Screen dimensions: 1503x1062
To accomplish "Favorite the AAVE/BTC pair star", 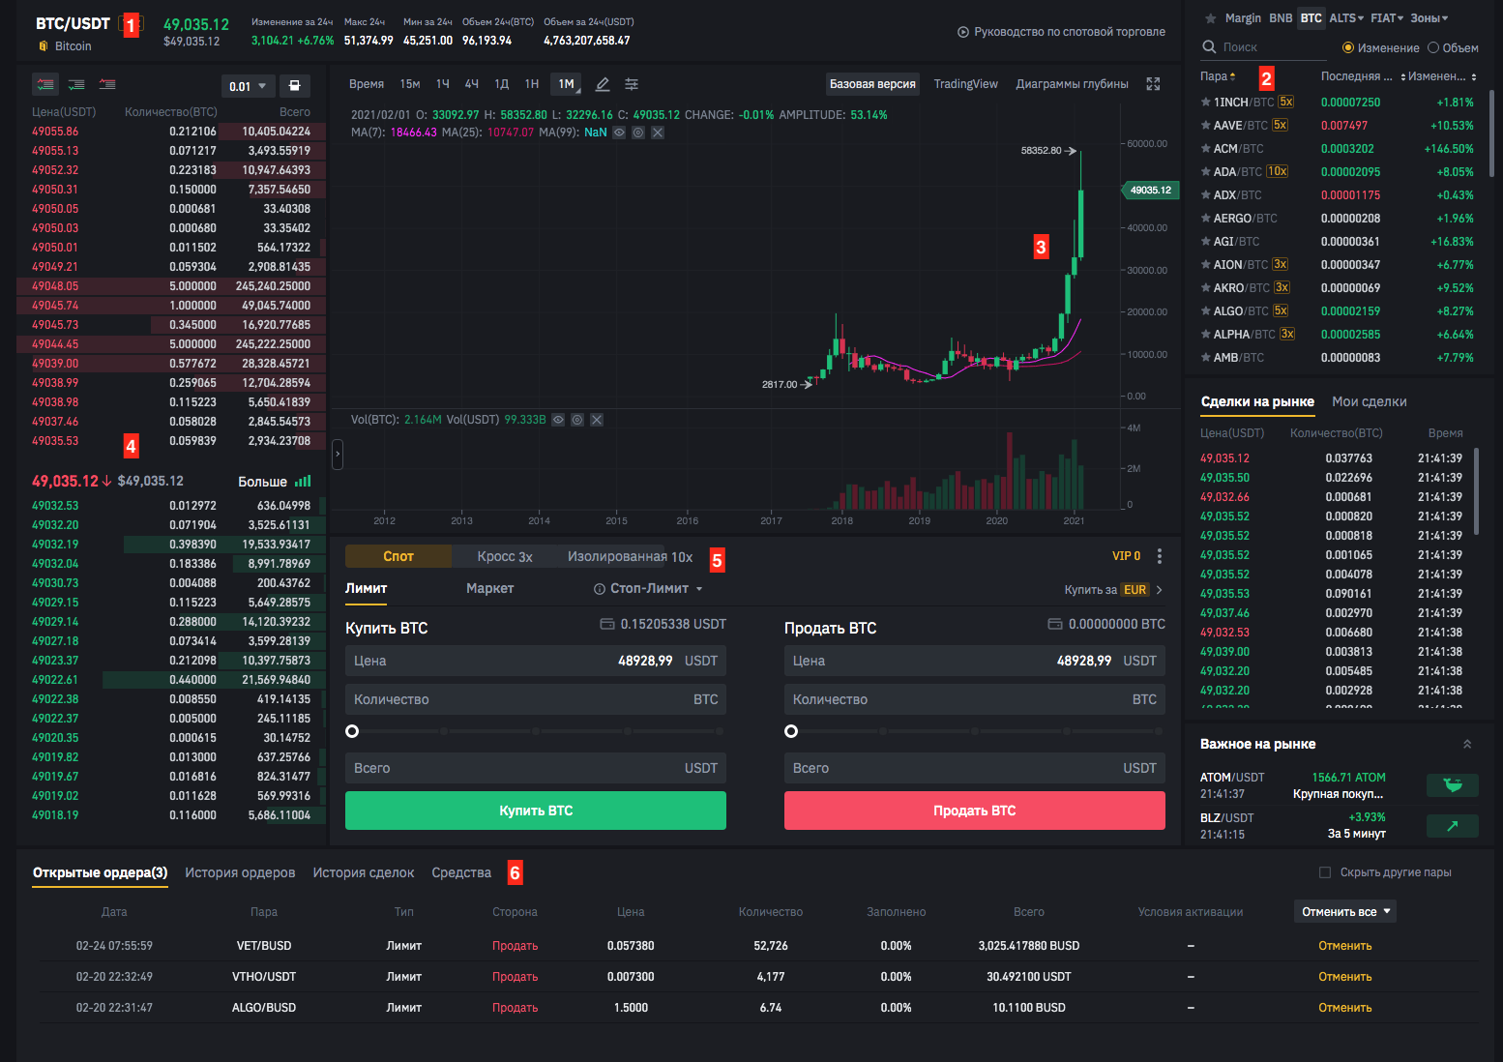I will click(x=1205, y=125).
